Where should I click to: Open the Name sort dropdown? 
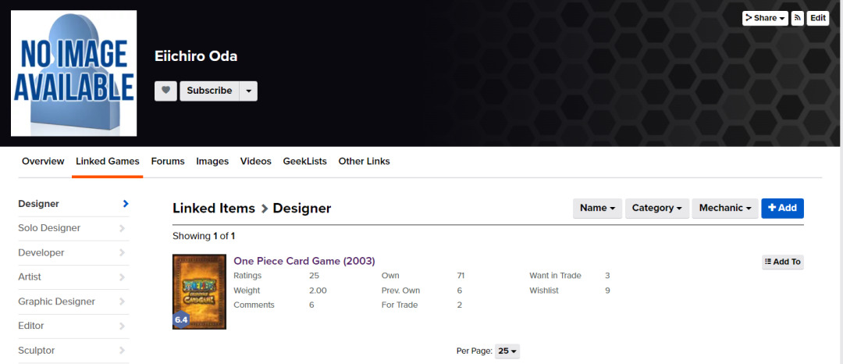click(x=597, y=208)
